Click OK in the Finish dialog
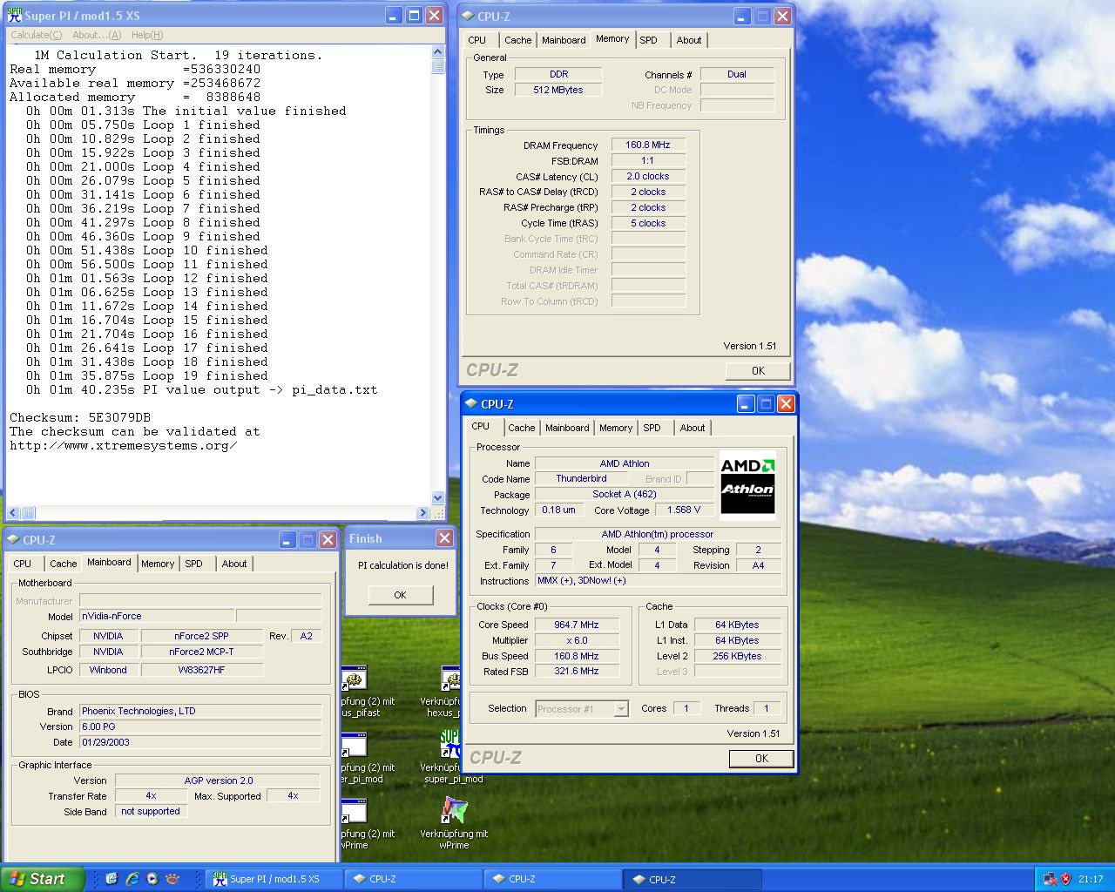Image resolution: width=1115 pixels, height=892 pixels. pyautogui.click(x=400, y=595)
